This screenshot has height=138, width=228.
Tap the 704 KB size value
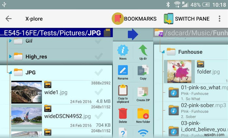click(103, 125)
